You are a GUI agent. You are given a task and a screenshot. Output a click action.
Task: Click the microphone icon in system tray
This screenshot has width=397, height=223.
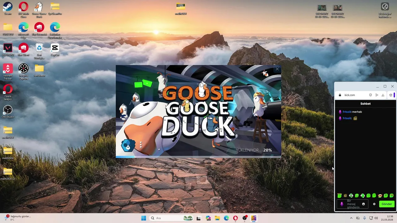point(364,218)
